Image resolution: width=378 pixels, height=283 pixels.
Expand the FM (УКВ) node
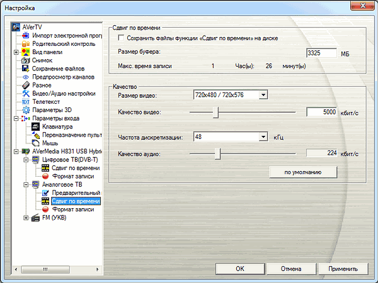pos(26,218)
